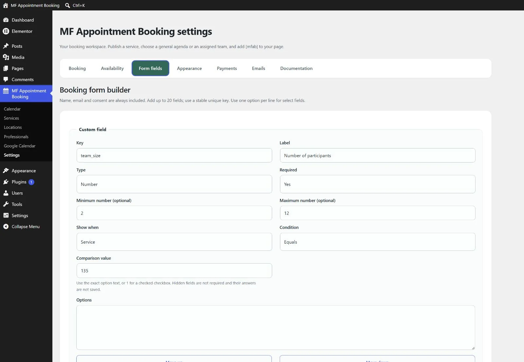Open the Services submenu link
Screen dimensions: 524x362
[11, 118]
